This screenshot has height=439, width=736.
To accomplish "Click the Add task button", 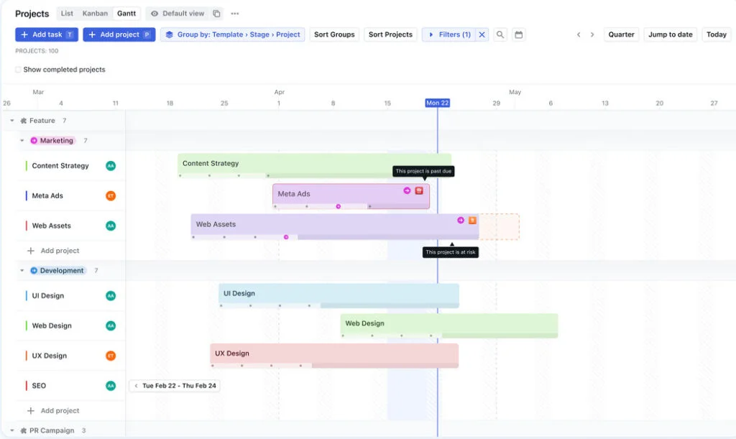I will (46, 34).
